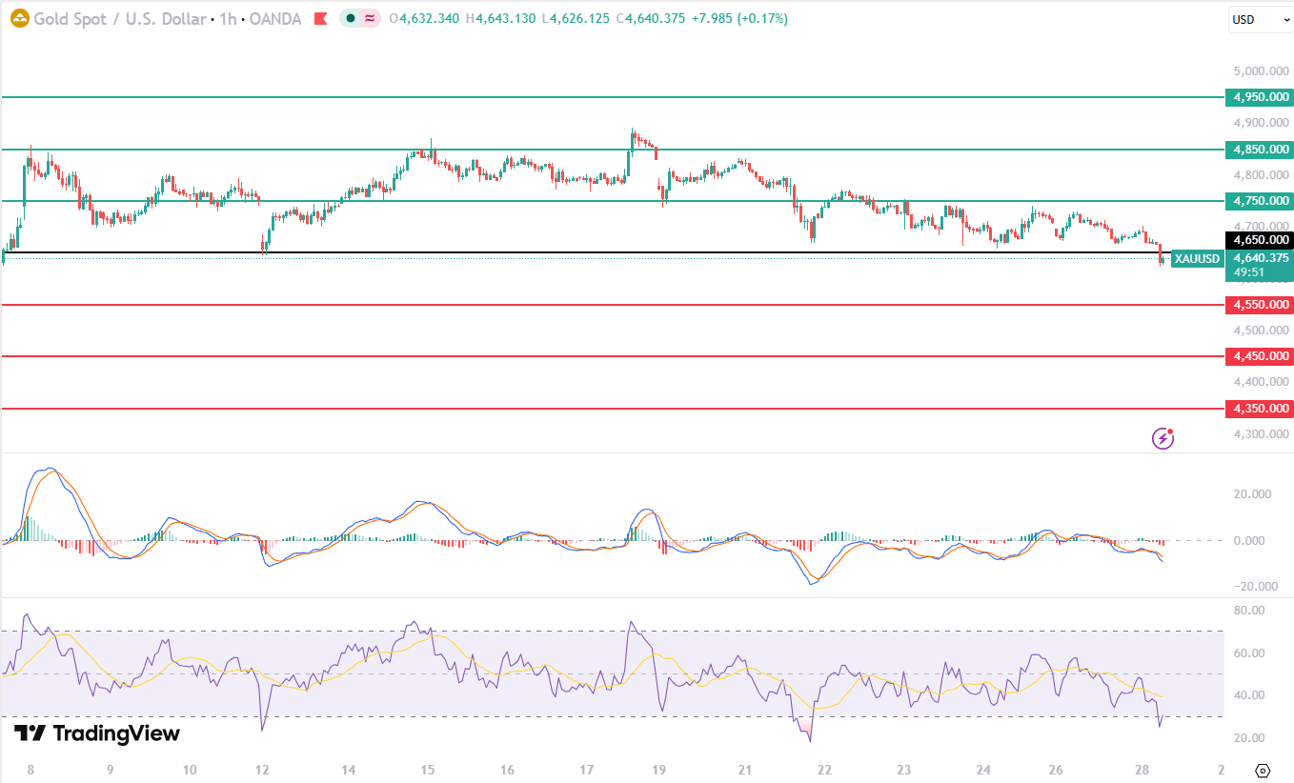Click the green market status dot
1294x783 pixels.
click(x=351, y=18)
